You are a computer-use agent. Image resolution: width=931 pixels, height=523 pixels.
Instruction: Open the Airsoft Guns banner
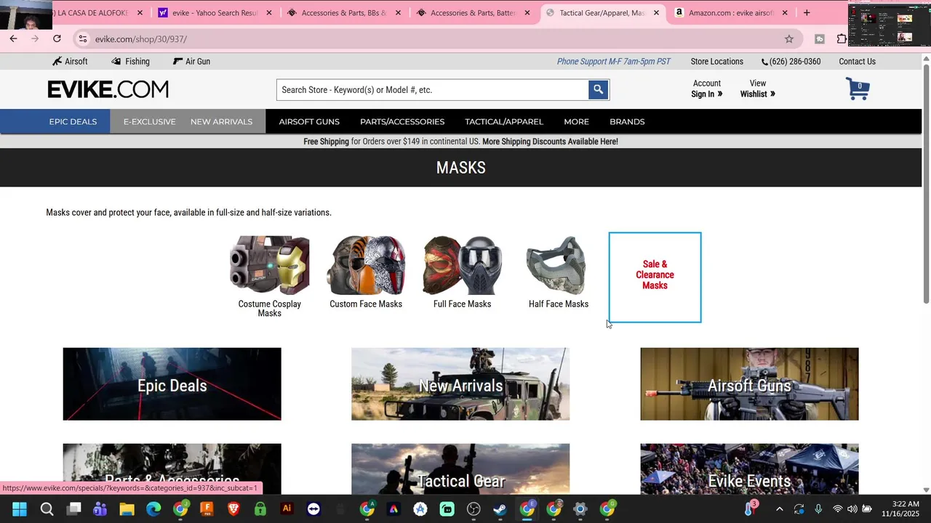tap(749, 384)
